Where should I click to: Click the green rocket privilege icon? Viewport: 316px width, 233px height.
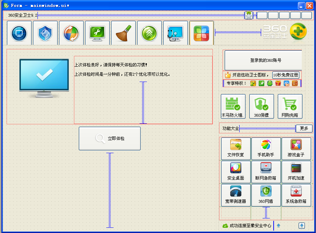[x=261, y=83]
